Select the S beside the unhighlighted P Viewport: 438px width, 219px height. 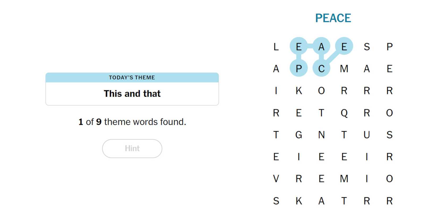[367, 47]
